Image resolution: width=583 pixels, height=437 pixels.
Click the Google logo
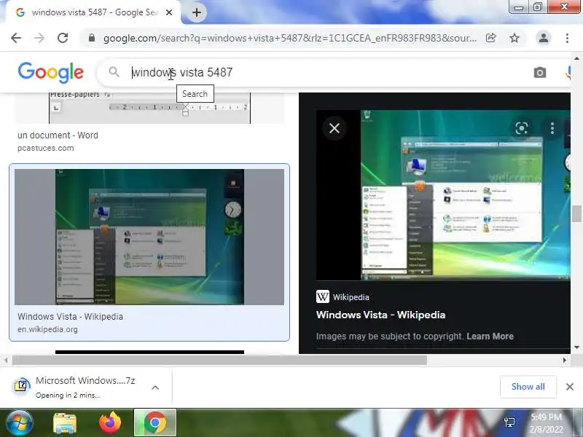[51, 72]
